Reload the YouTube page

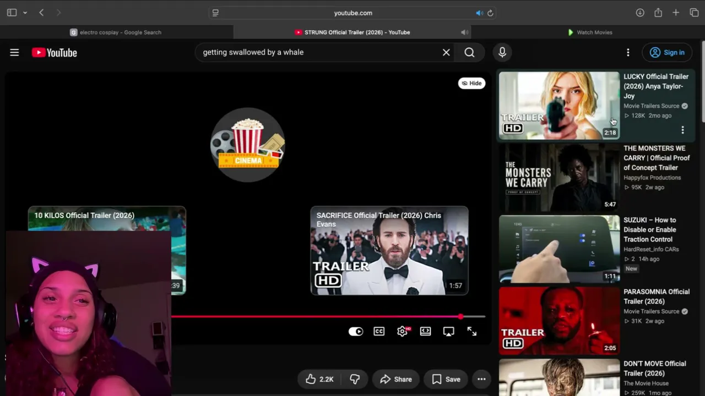pos(490,13)
